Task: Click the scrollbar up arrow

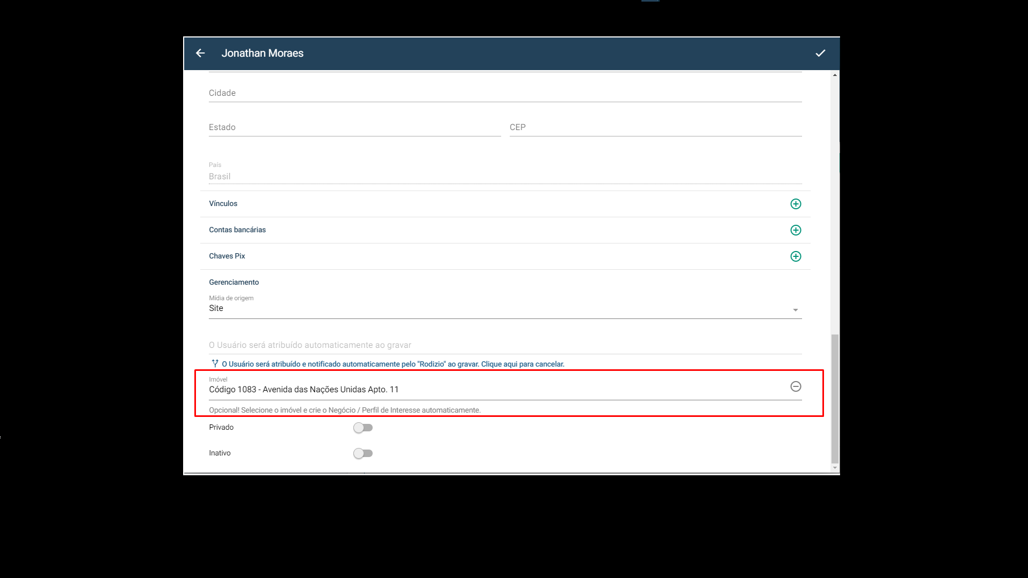Action: 835,75
